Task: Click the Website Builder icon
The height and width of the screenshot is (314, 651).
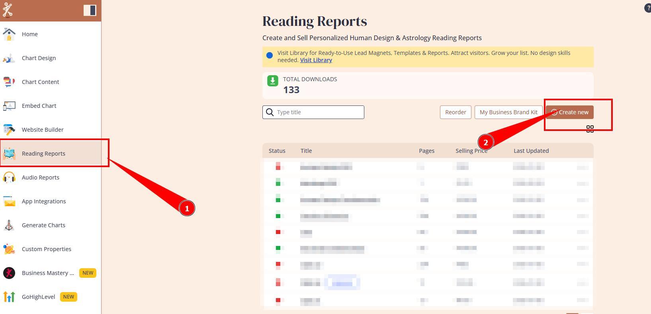Action: [9, 130]
